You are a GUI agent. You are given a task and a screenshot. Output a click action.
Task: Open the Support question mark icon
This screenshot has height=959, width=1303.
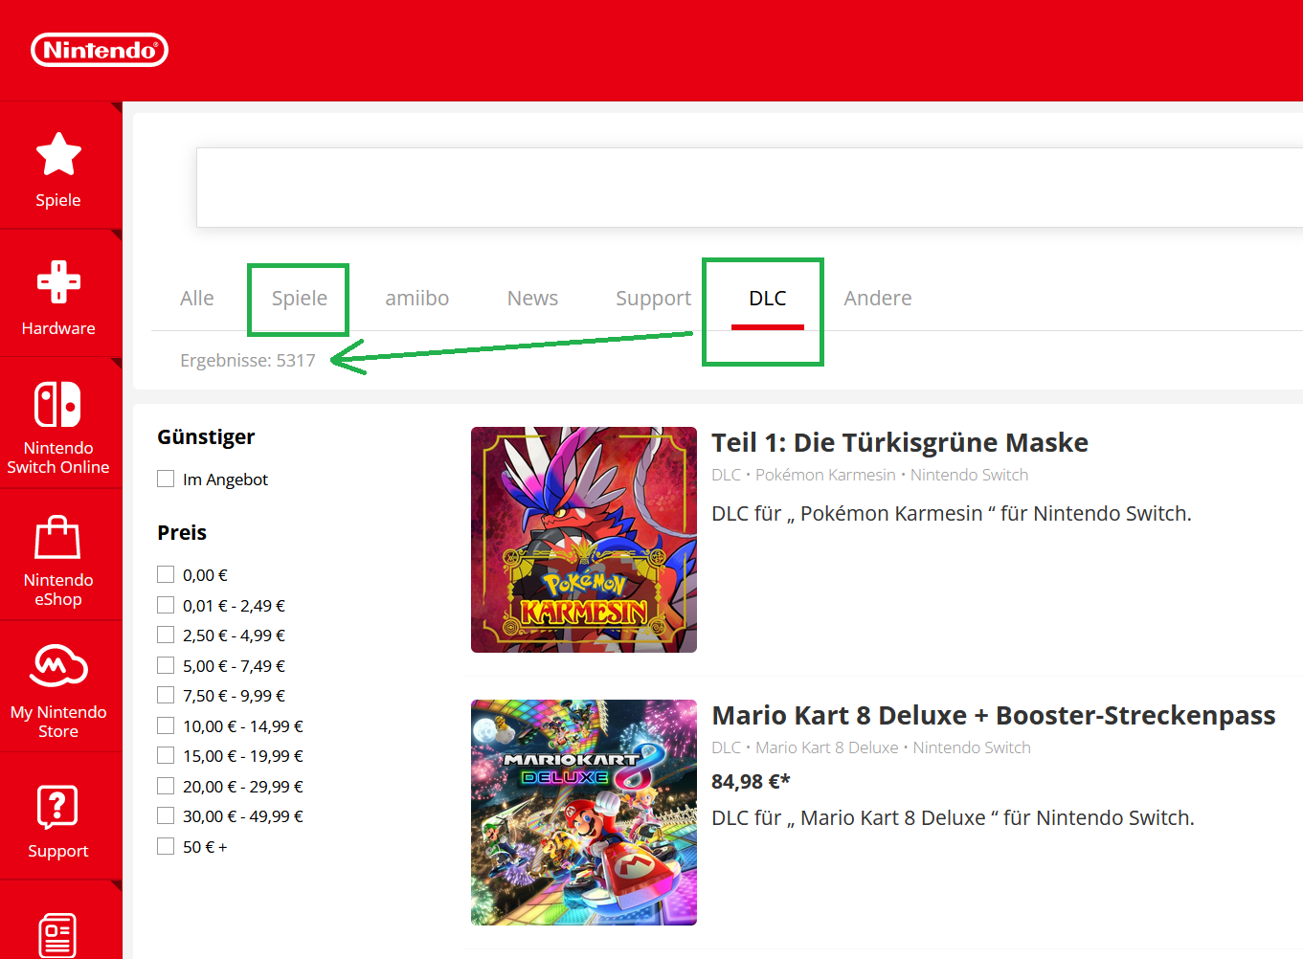[57, 807]
